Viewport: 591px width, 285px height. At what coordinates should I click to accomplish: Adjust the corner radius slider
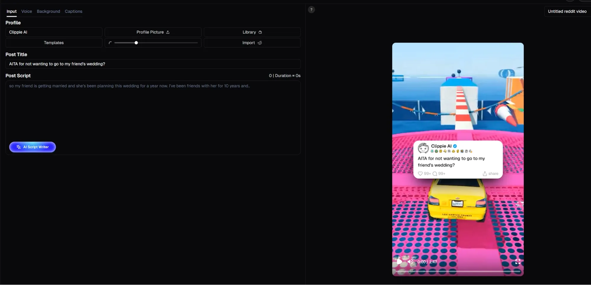[156, 43]
